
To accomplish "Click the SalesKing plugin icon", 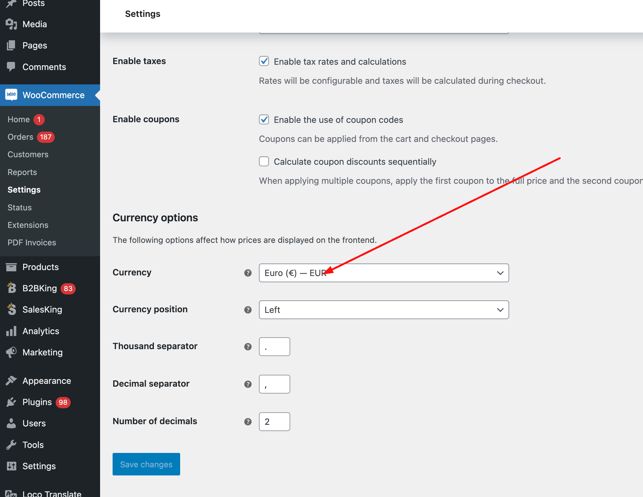I will [12, 310].
